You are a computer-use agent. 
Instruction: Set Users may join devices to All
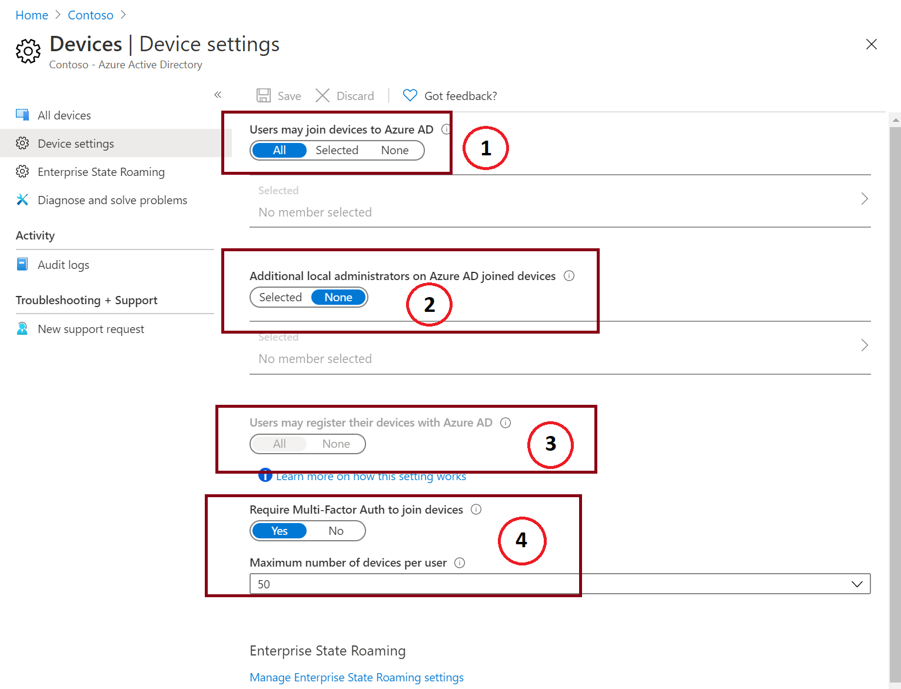pos(280,150)
